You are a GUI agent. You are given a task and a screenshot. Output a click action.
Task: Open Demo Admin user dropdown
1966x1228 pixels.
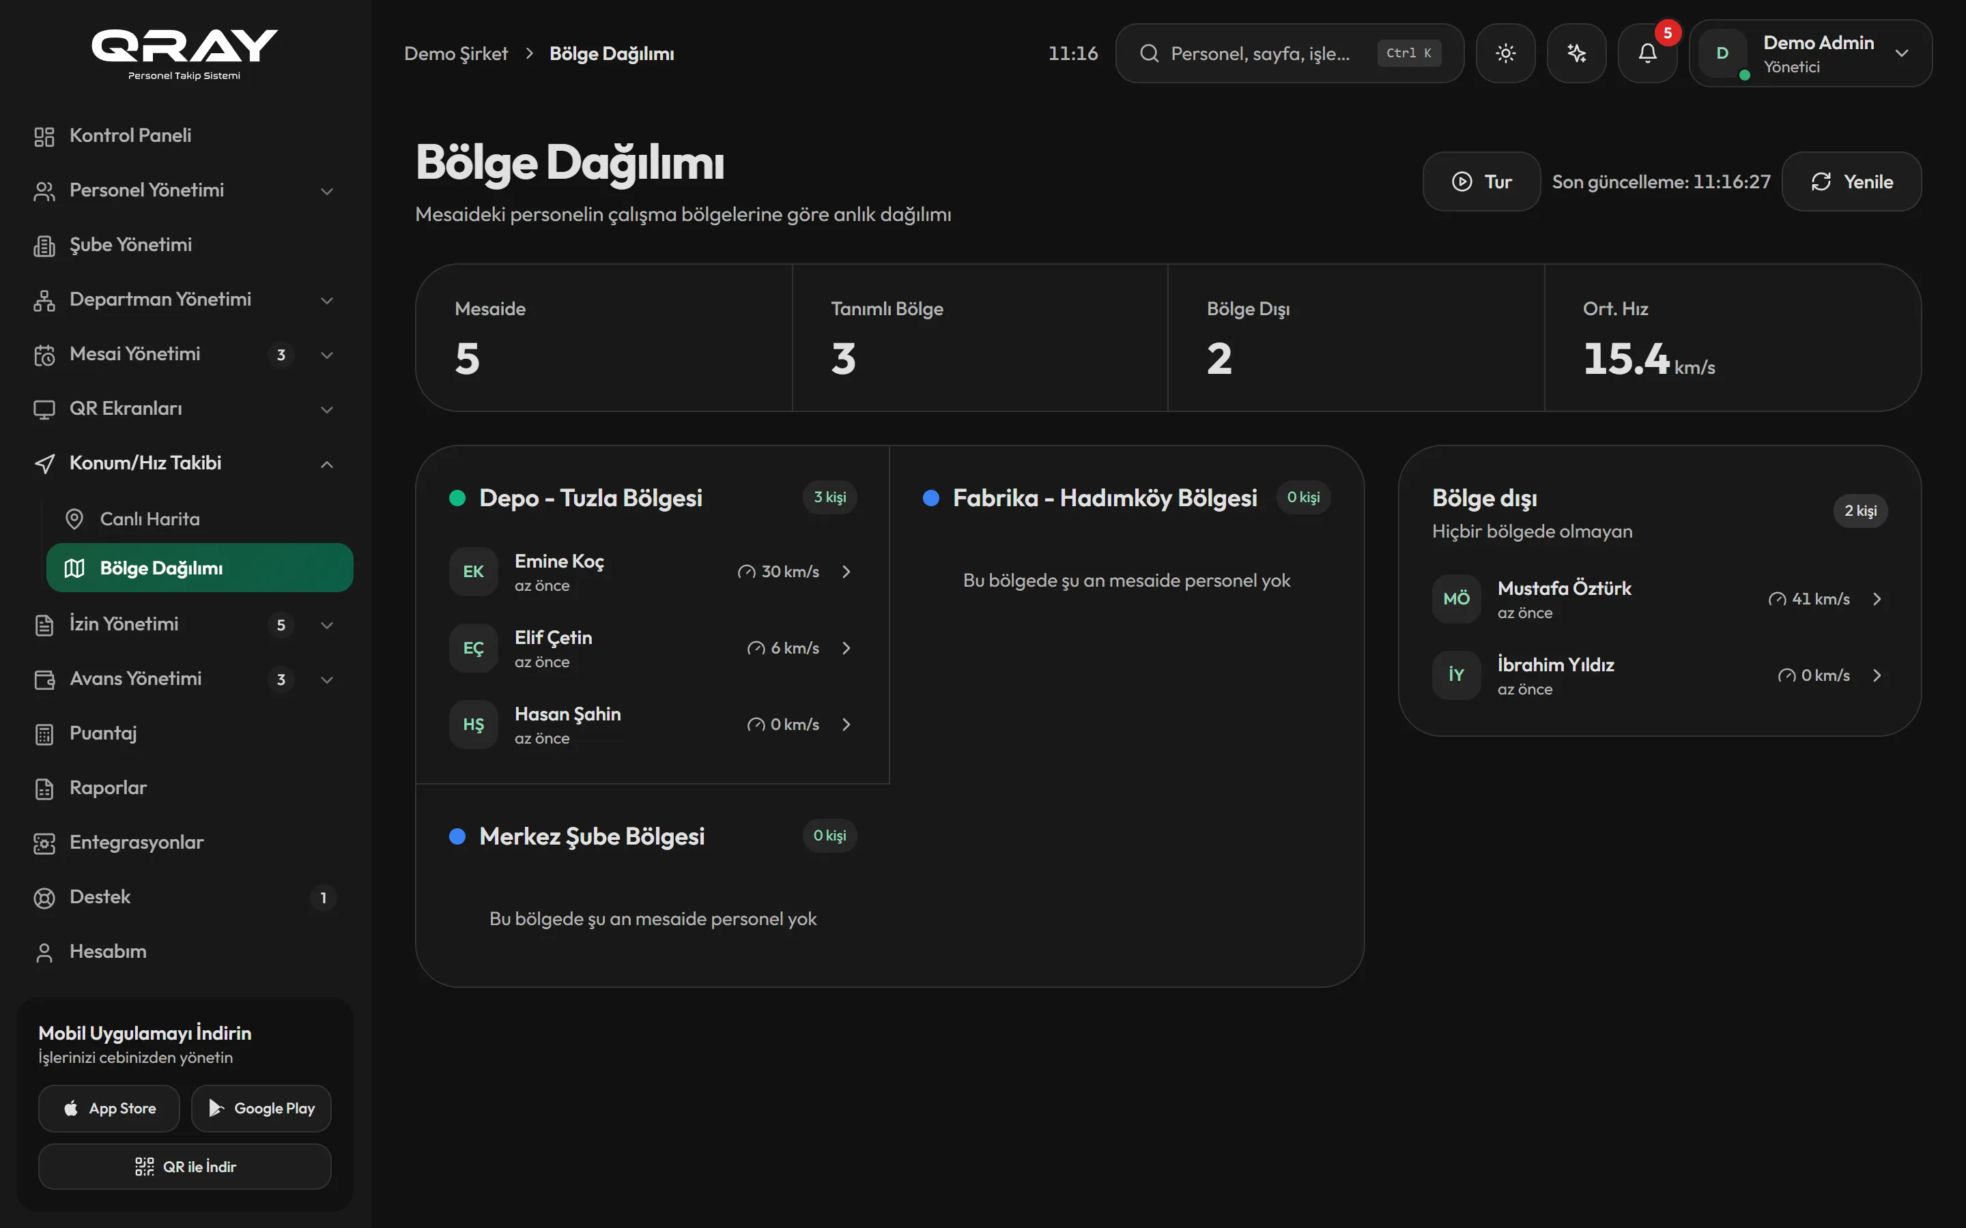pyautogui.click(x=1810, y=54)
